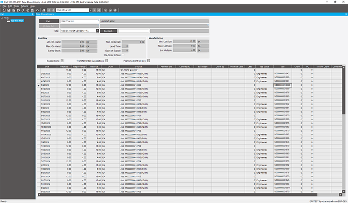Click the HINGING ARM description field

coord(154,21)
